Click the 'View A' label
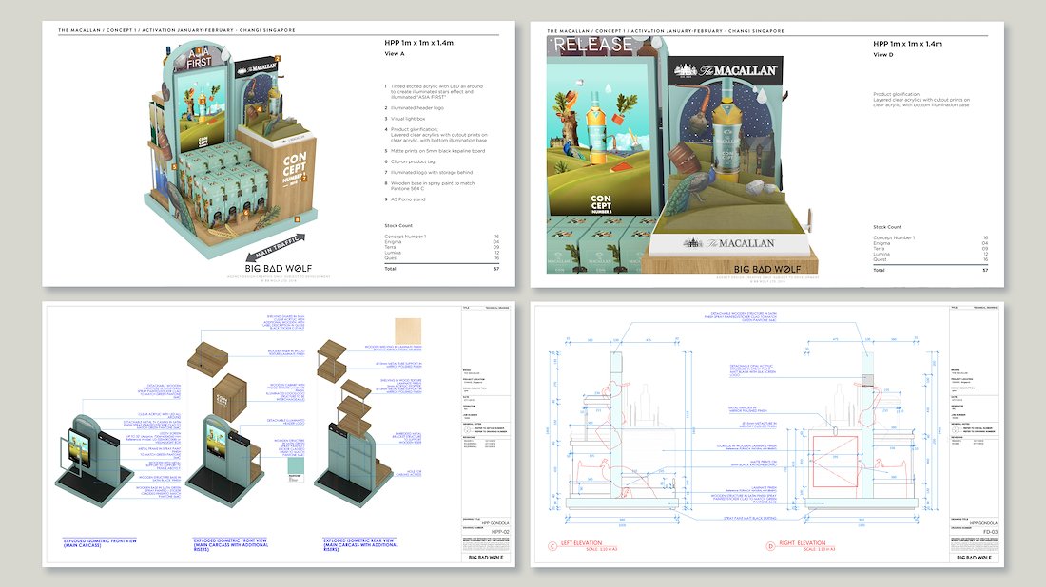This screenshot has width=1046, height=587. click(x=395, y=54)
